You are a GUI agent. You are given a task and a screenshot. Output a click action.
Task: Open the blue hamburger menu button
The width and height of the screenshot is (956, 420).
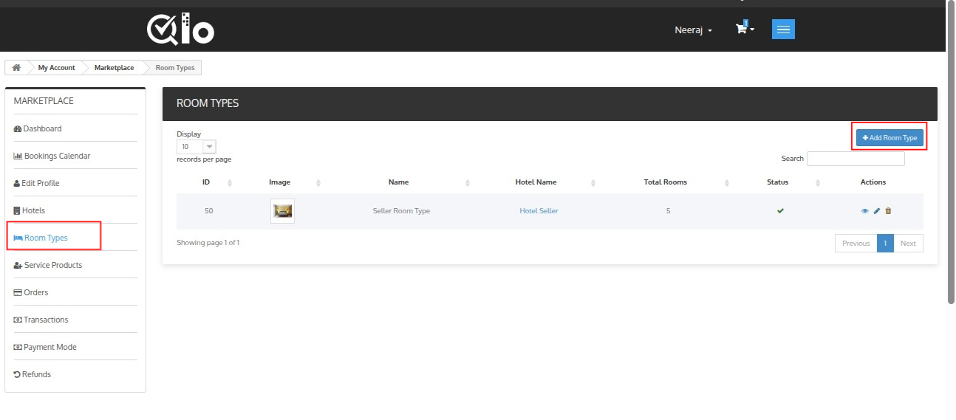tap(783, 30)
